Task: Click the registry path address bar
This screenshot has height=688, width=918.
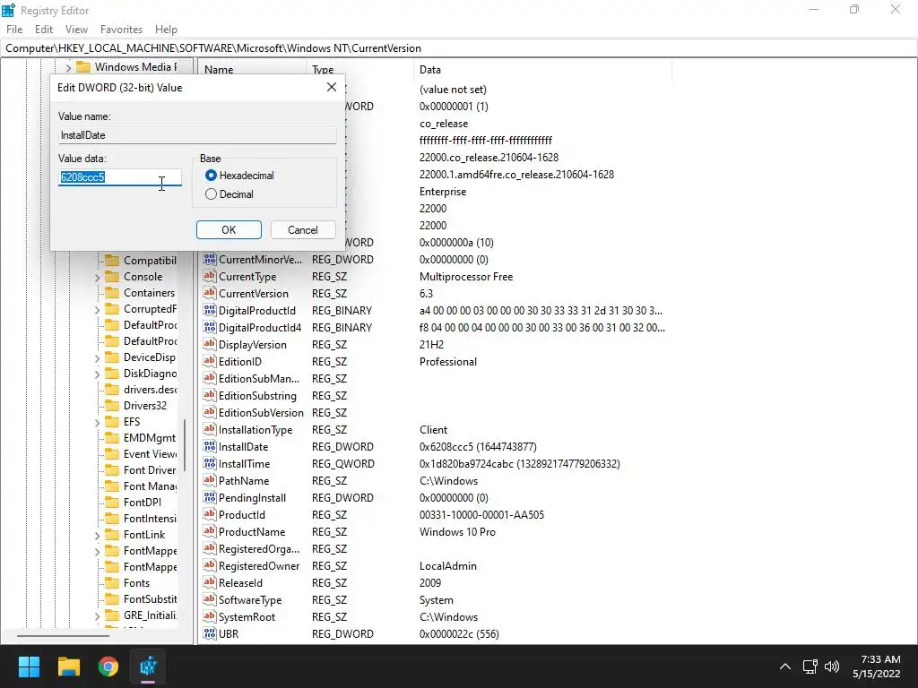Action: pyautogui.click(x=459, y=48)
